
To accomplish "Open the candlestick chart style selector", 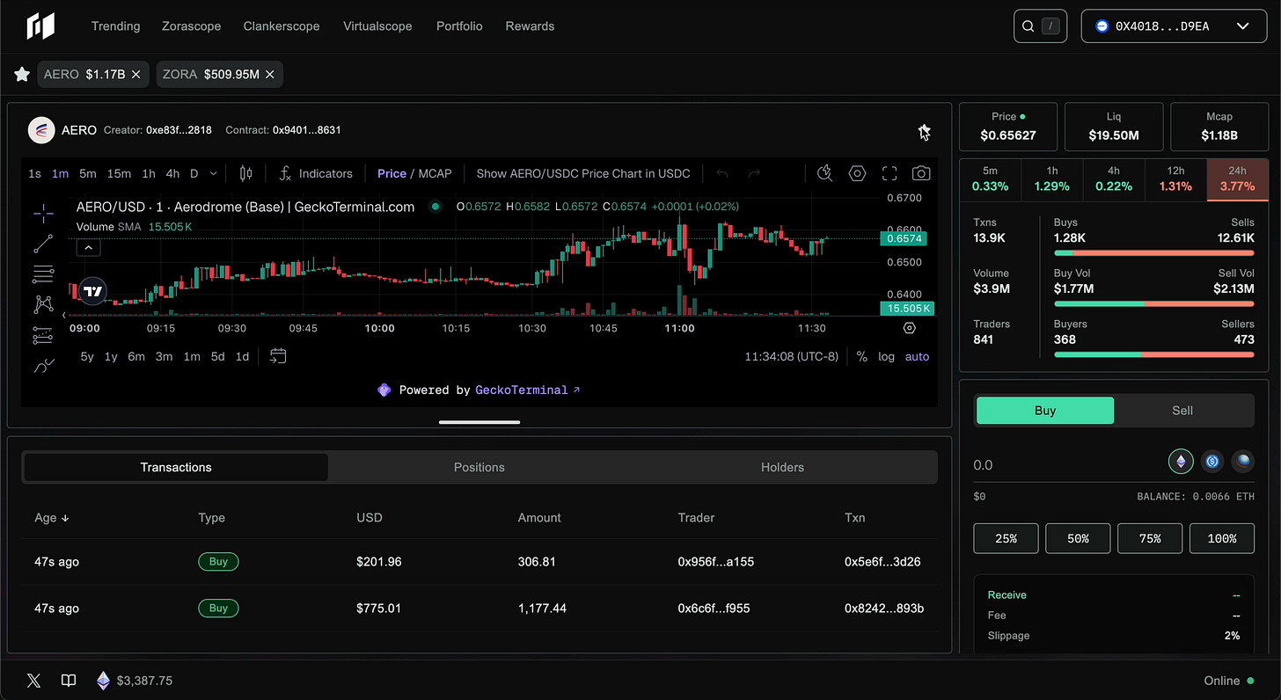I will [245, 173].
